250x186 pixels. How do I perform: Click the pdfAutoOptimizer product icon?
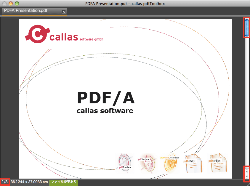coord(170,163)
